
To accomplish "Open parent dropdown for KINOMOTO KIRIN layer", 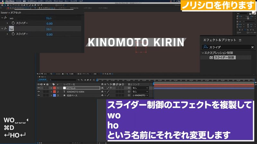I will (140, 92).
